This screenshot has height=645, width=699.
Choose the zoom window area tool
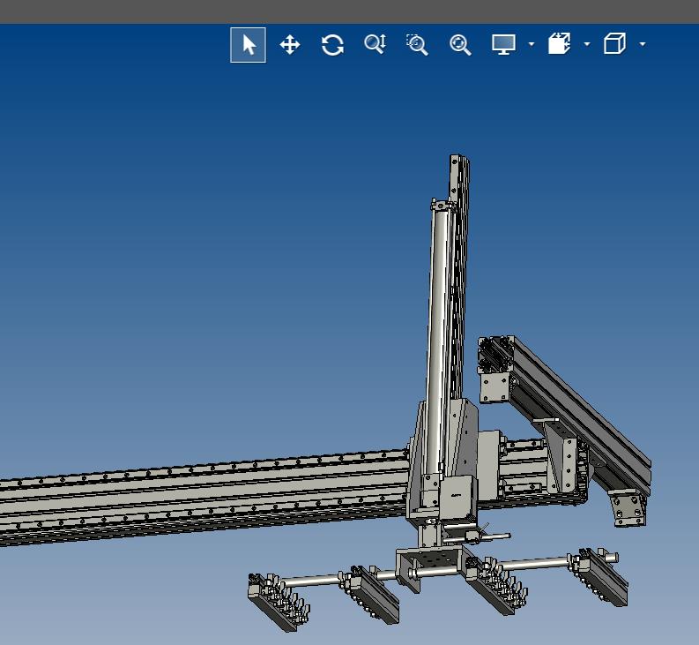417,45
